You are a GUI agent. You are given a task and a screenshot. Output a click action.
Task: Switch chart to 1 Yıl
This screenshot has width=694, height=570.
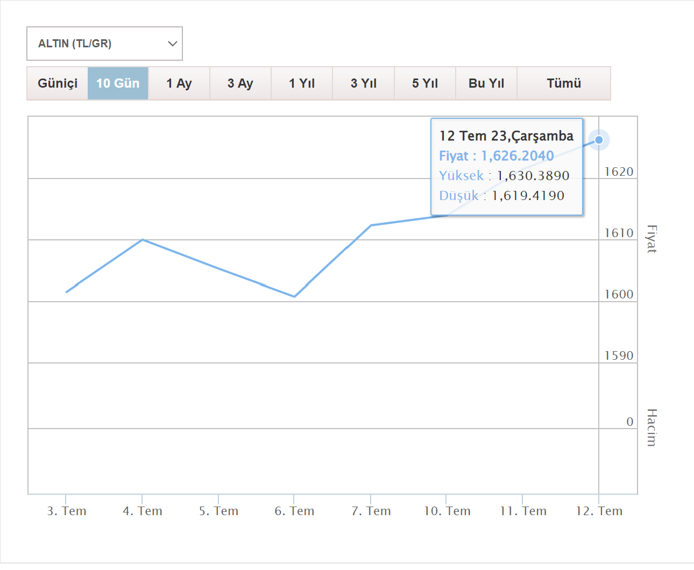pos(302,83)
